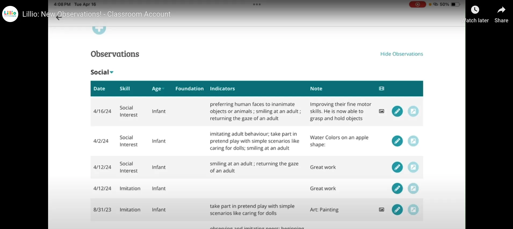Open share icon for 4/12/24 Social Interest row
This screenshot has width=513, height=229.
(x=413, y=167)
